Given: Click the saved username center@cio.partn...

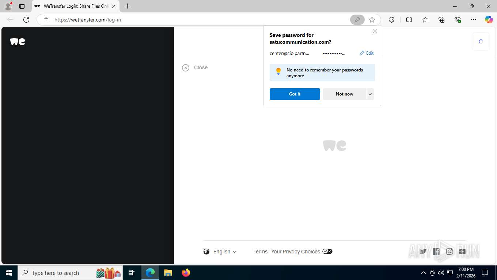Looking at the screenshot, I should pos(289,53).
